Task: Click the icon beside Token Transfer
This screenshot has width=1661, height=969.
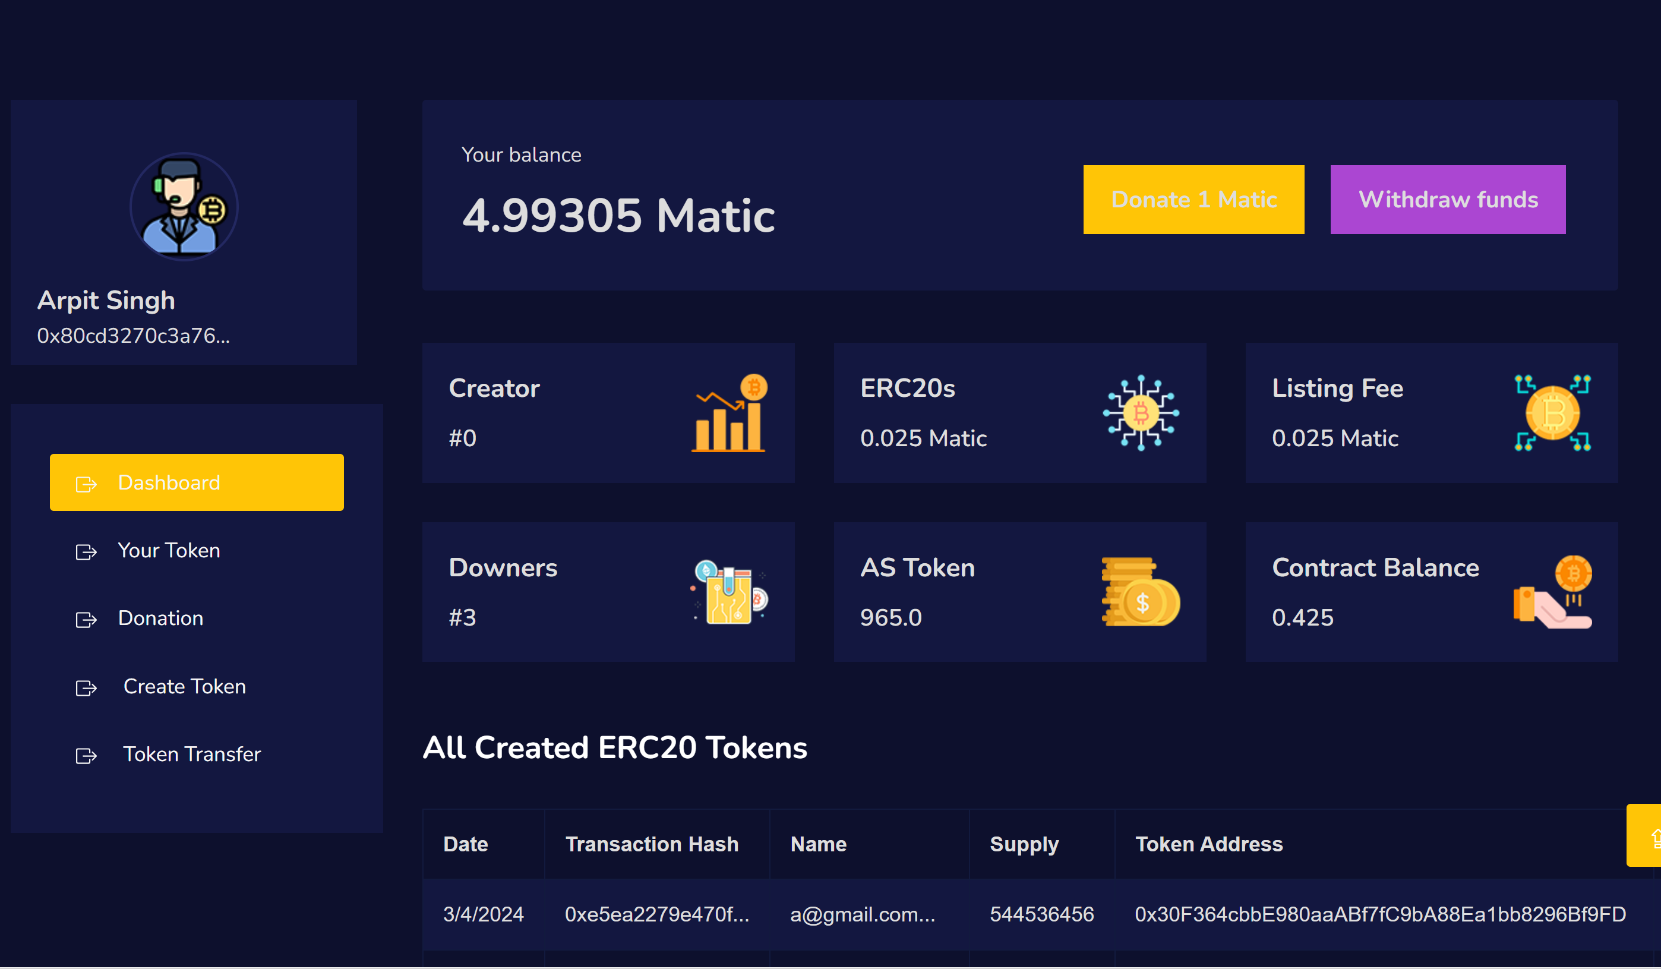Action: 86,756
